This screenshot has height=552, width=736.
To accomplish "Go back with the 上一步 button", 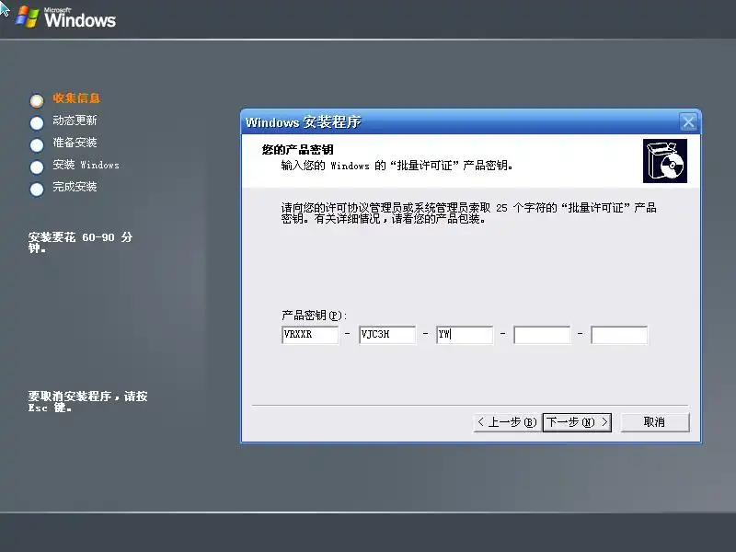I will [x=507, y=422].
